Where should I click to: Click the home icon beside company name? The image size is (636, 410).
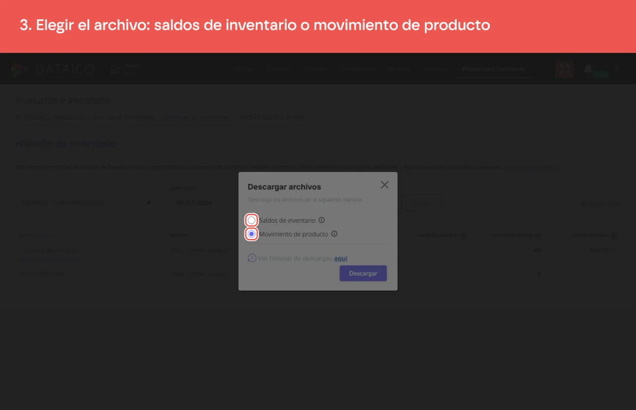point(115,69)
